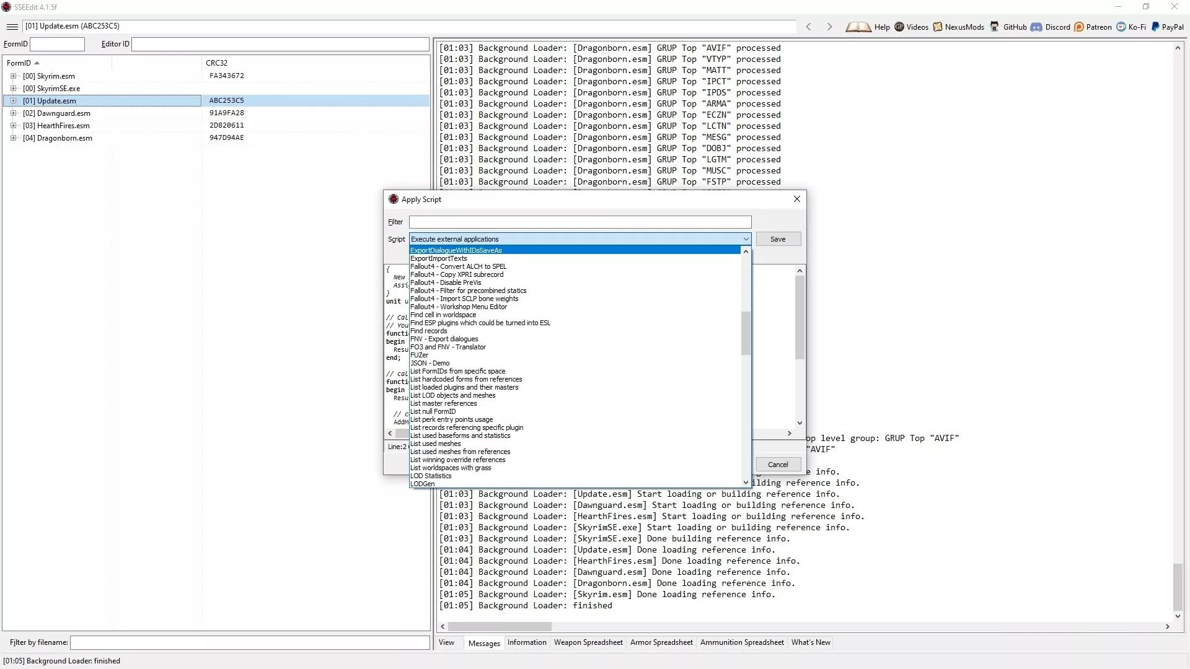Expand Dragonborn.esm tree node
Image resolution: width=1190 pixels, height=669 pixels.
point(13,138)
